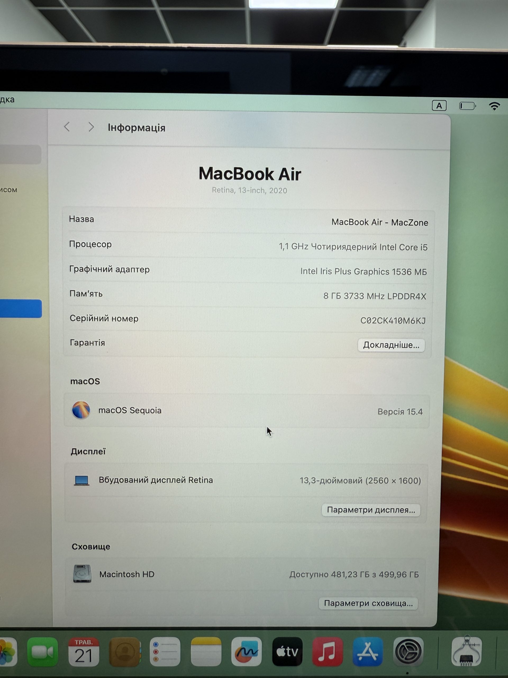
Task: Launch Apple TV from the Dock
Action: (x=287, y=652)
